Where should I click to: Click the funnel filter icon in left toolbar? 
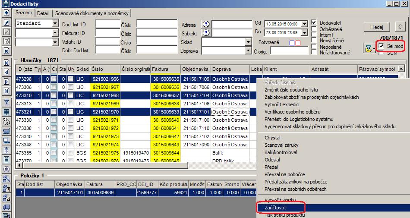pyautogui.click(x=6, y=103)
